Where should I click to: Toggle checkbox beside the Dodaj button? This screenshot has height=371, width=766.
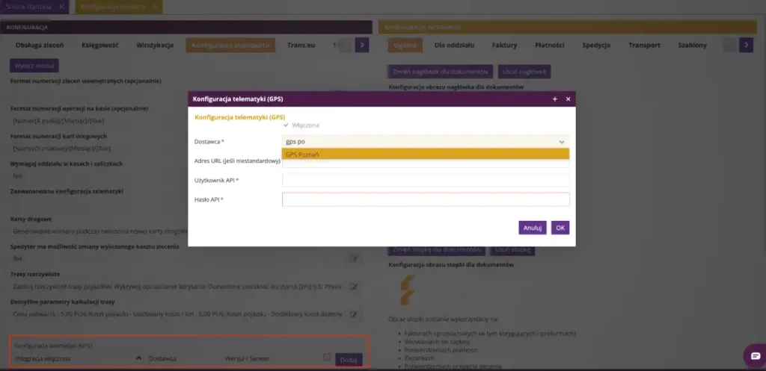tap(327, 358)
